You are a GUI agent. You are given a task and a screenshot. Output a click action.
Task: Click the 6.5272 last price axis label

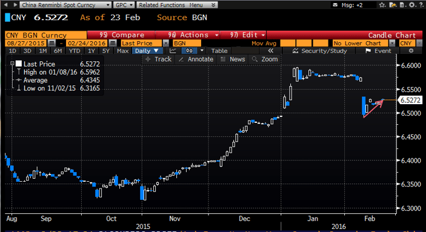click(x=410, y=100)
